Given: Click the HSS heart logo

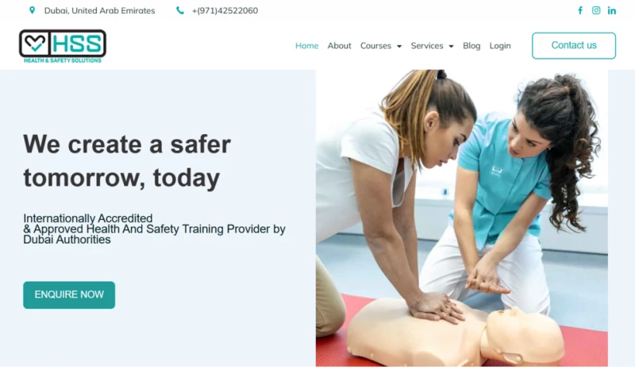Looking at the screenshot, I should [35, 43].
